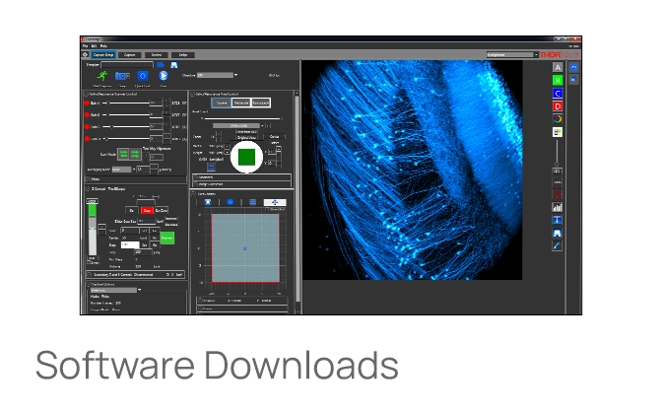Click the gear icon left of Capture Setup
Screen dimensions: 662x414
click(85, 54)
